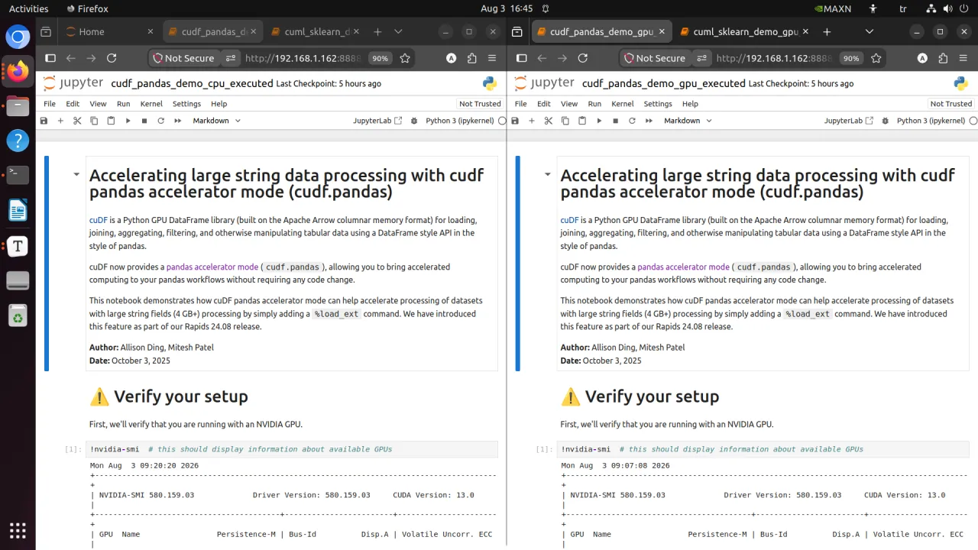978x550 pixels.
Task: Open the Markdown cell type dropdown, right notebook
Action: tap(688, 121)
